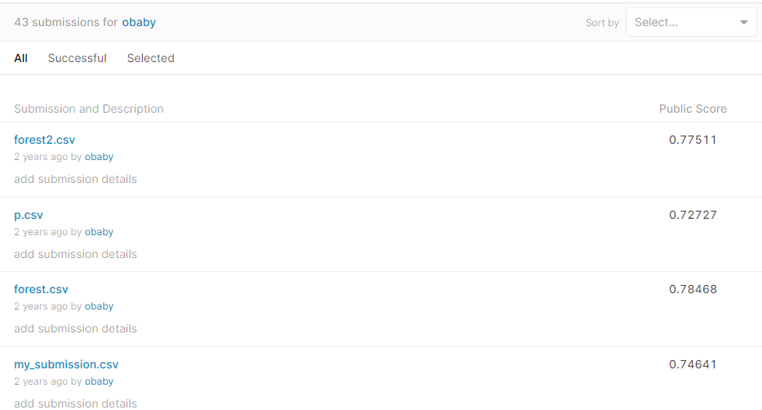This screenshot has width=762, height=410.
Task: Click obaby author link under p.csv
Action: point(99,232)
